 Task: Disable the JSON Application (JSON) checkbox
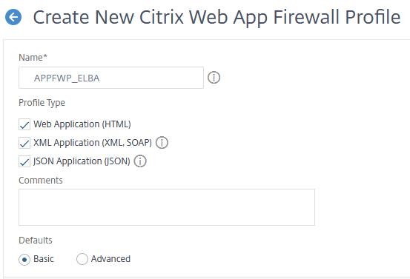coord(24,161)
